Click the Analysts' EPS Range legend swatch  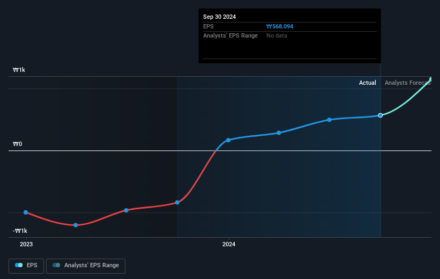click(56, 265)
